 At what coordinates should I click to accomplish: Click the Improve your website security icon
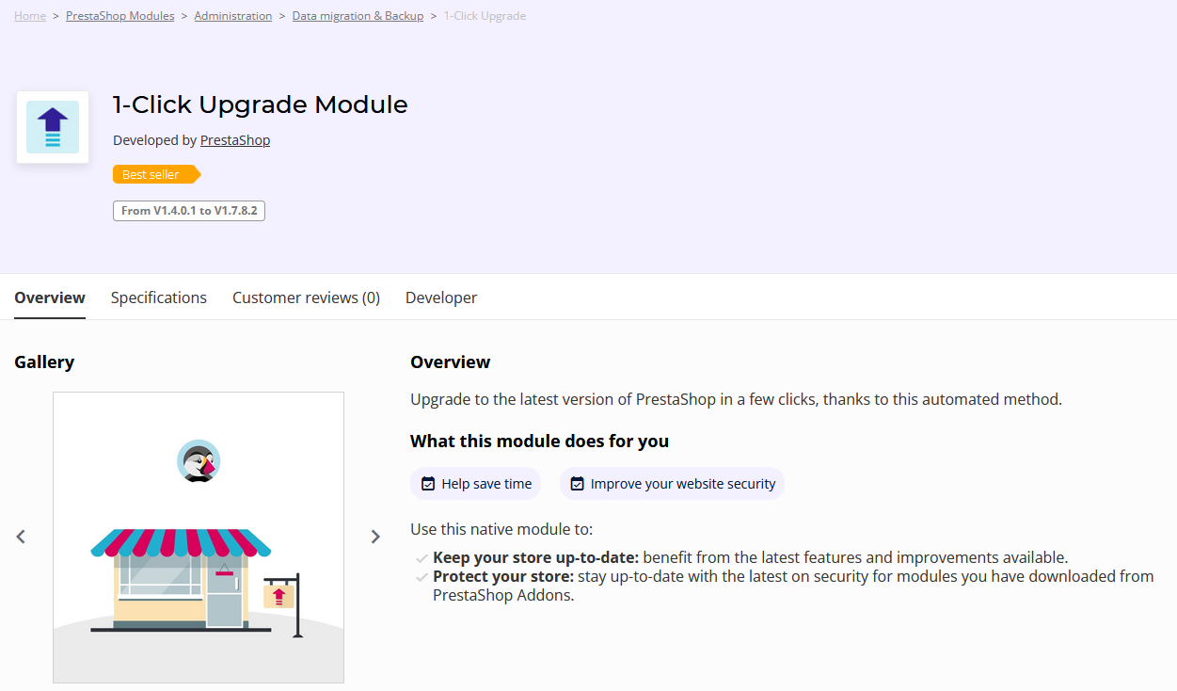pyautogui.click(x=578, y=484)
